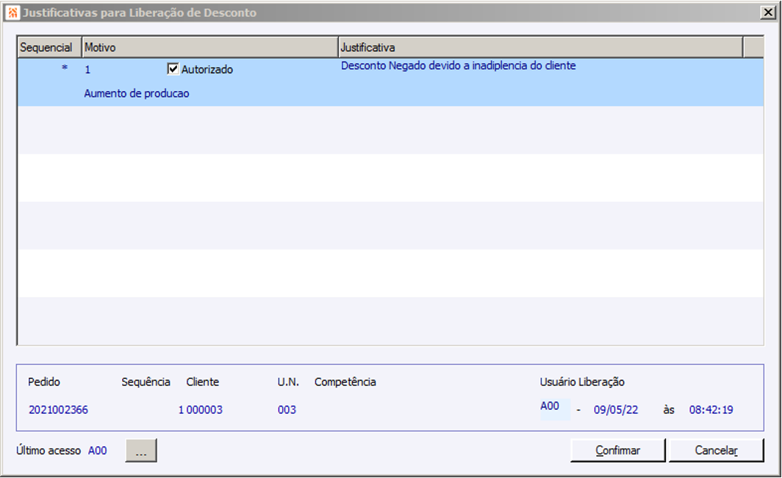
Task: Close the Justificativas dialog window
Action: [x=768, y=13]
